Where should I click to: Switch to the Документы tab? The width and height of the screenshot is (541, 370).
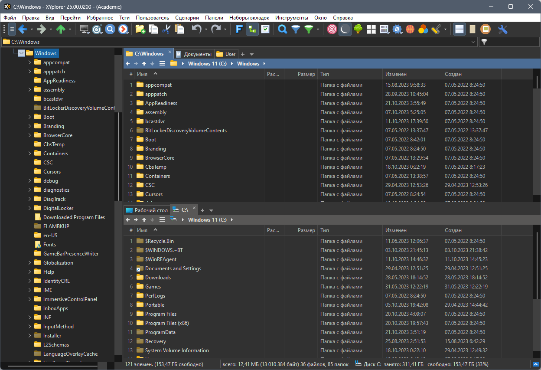(194, 54)
